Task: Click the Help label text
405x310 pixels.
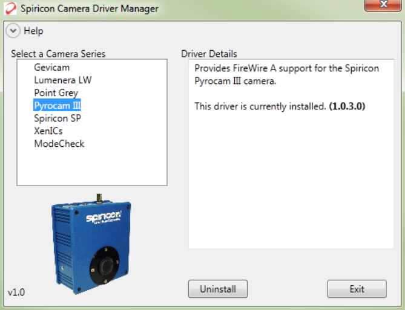Action: point(33,31)
